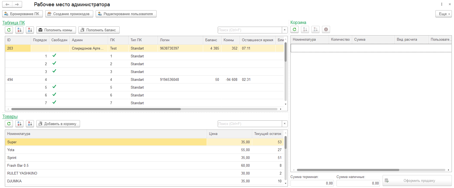The height and width of the screenshot is (188, 454).
Task: Click the Сумма наличные input field
Action: [x=358, y=183]
